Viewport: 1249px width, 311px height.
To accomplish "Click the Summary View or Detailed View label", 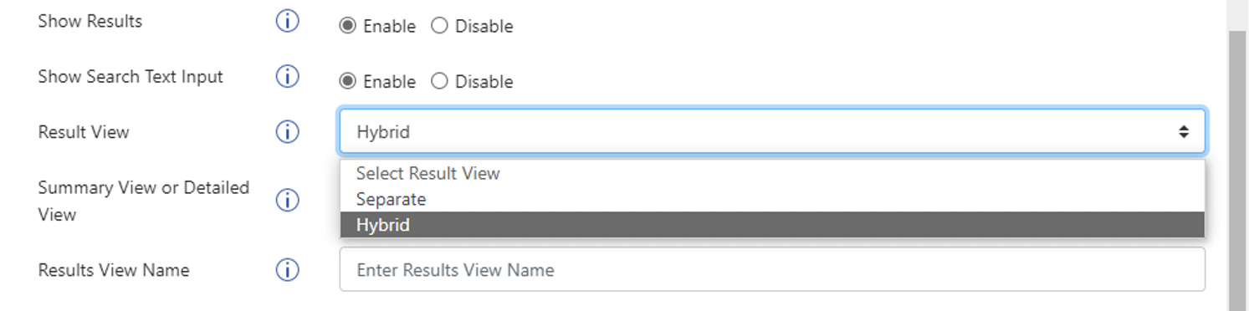I will [x=144, y=201].
